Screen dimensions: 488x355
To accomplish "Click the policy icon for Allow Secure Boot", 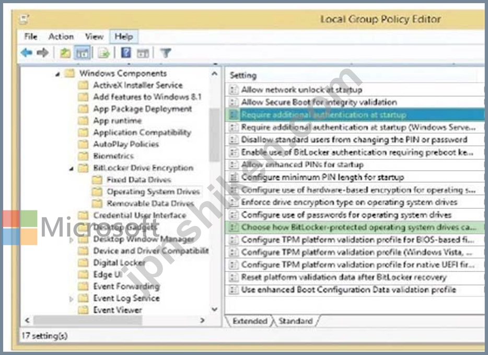I will pyautogui.click(x=233, y=102).
